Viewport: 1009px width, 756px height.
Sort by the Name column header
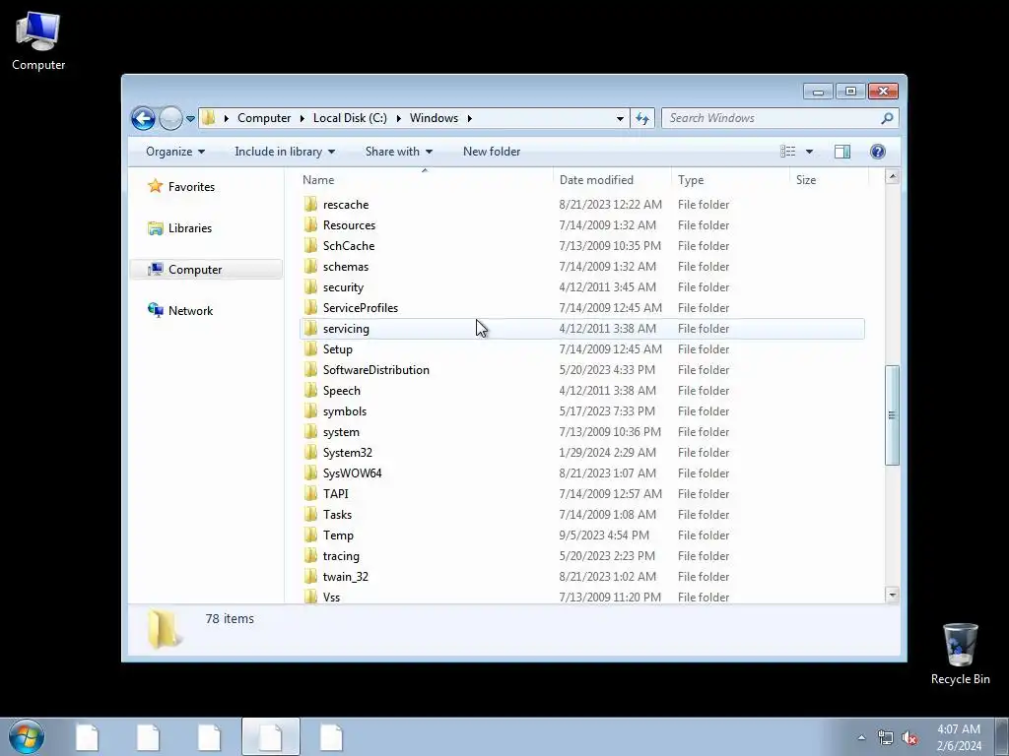pos(425,180)
